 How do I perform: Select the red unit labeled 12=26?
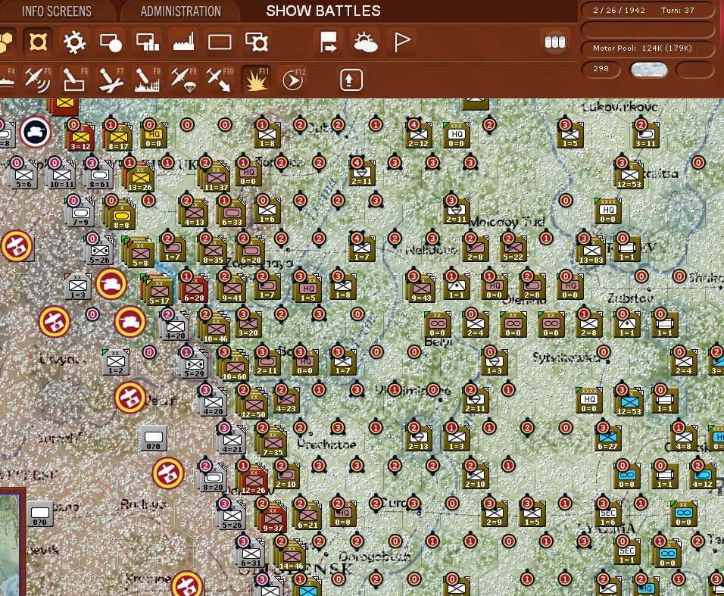[253, 480]
